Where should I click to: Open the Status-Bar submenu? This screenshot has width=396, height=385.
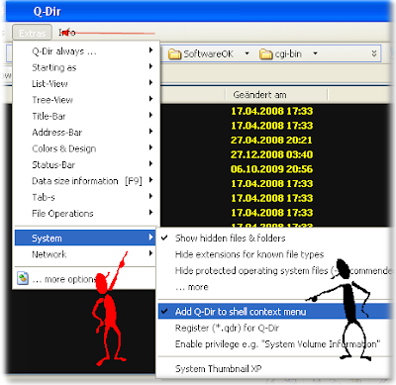87,164
